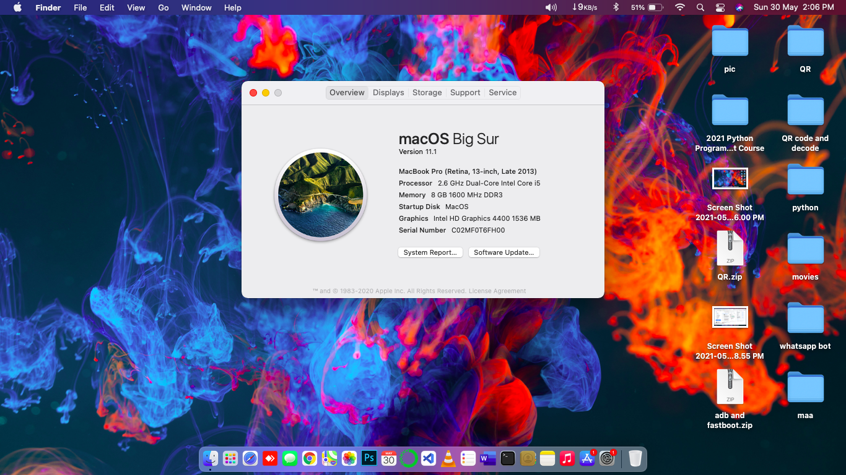Launch Photoshop from the Dock
The image size is (846, 475).
[x=369, y=458]
